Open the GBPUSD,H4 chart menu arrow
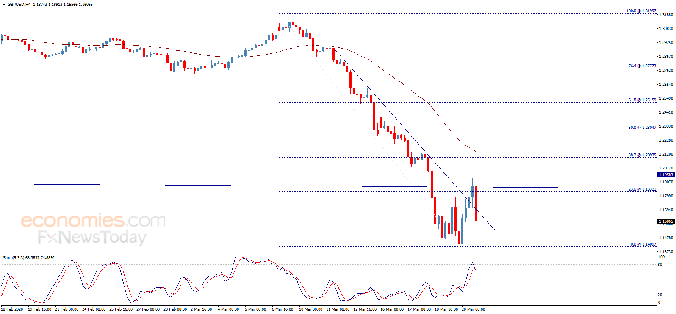The height and width of the screenshot is (314, 676). point(4,5)
